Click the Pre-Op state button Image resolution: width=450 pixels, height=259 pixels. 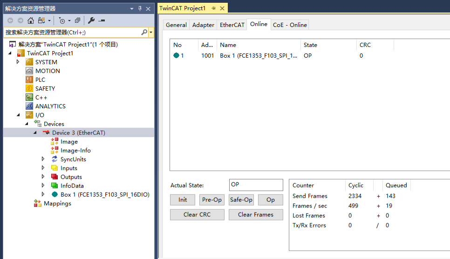[x=212, y=199]
